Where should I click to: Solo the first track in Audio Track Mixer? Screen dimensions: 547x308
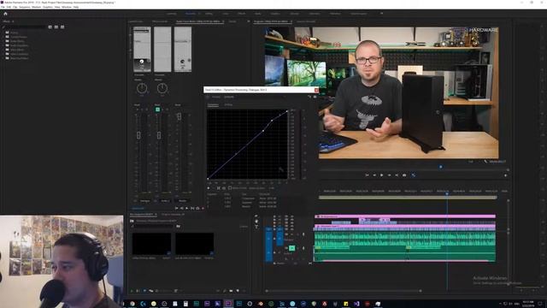[x=142, y=110]
